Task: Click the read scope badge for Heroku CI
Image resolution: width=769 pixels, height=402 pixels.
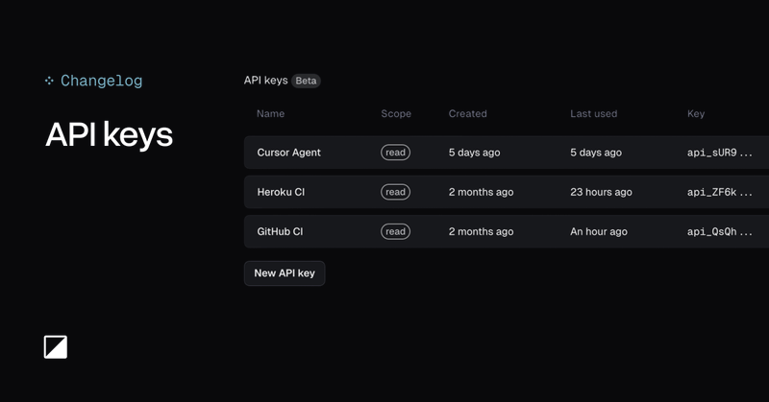Action: pos(395,192)
